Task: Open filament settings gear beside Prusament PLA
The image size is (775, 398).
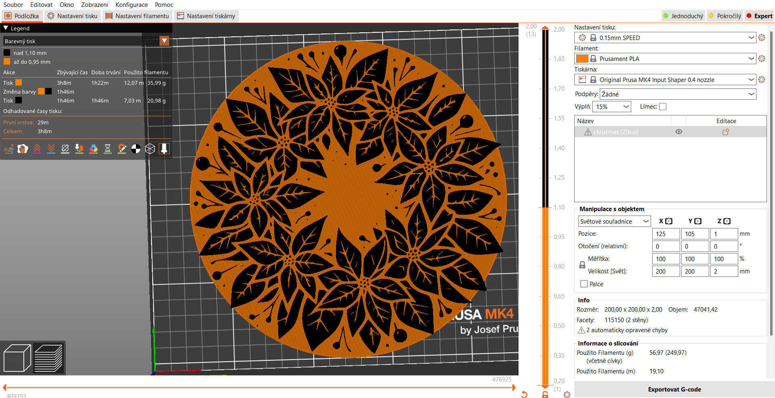Action: click(762, 59)
